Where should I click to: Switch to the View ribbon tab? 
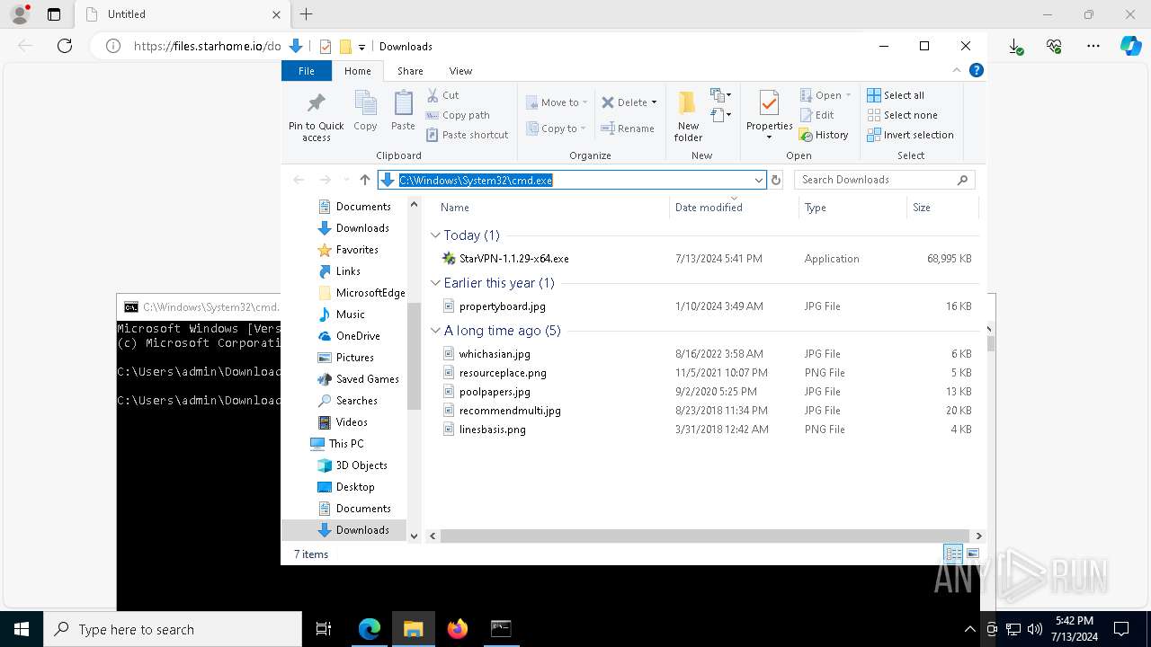[x=460, y=71]
